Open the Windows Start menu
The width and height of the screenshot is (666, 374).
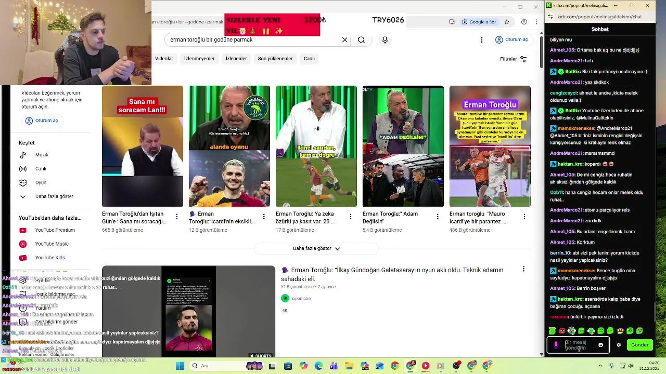pyautogui.click(x=180, y=366)
